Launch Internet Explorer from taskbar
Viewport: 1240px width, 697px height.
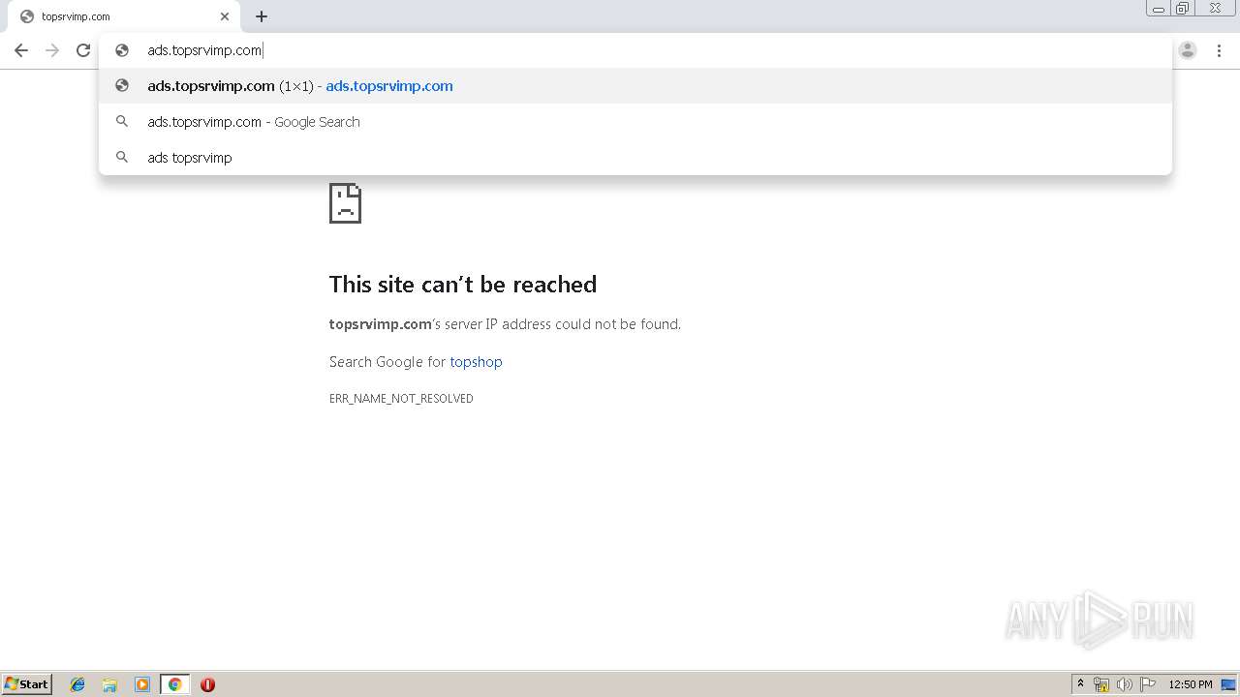pyautogui.click(x=77, y=684)
